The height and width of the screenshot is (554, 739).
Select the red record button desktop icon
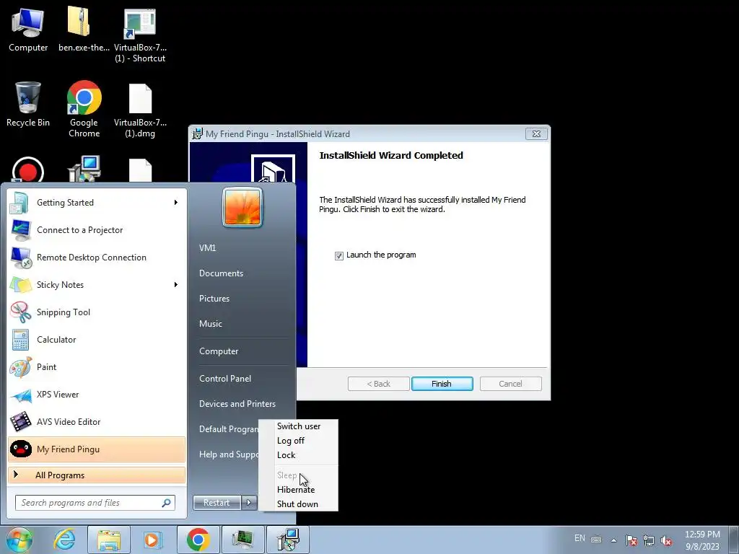tap(28, 170)
